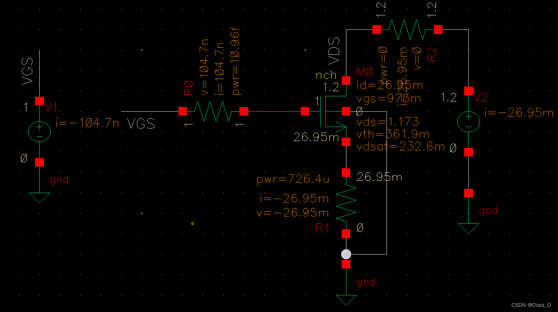
Task: Select the pwr=726.4u annotation
Action: click(293, 180)
